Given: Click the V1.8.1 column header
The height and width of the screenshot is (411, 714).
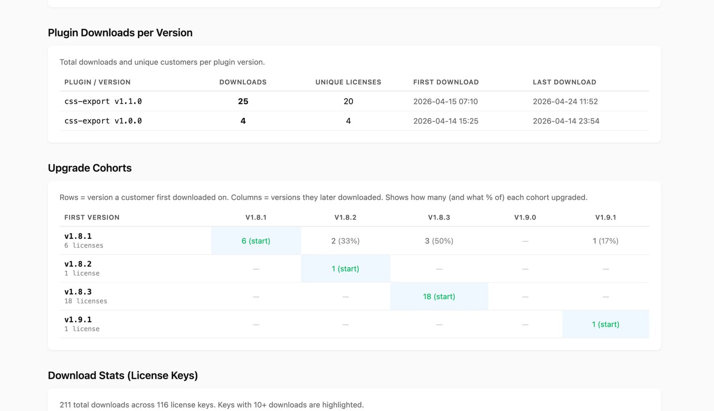Looking at the screenshot, I should 256,217.
